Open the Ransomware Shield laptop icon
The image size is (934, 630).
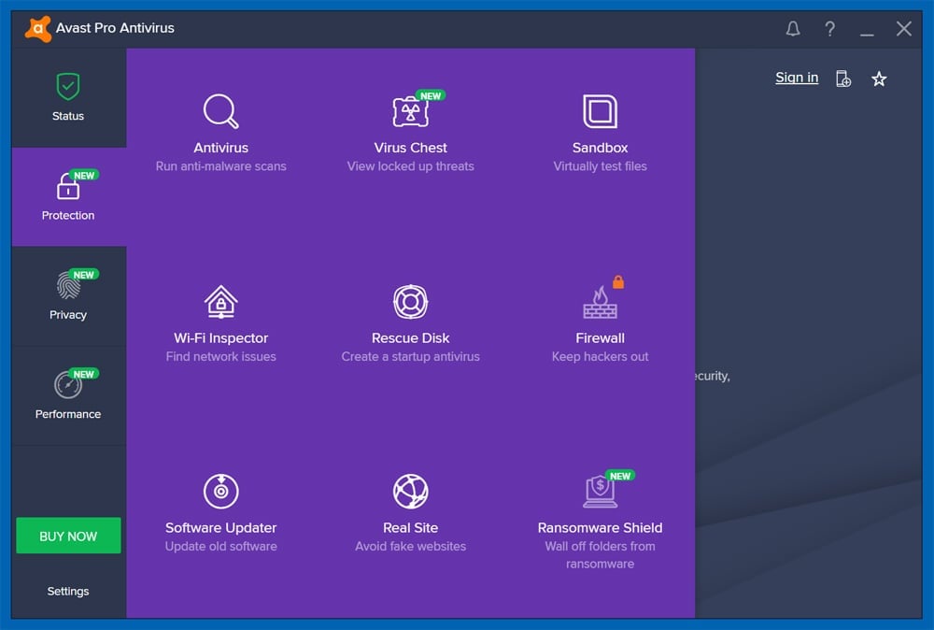click(x=600, y=492)
